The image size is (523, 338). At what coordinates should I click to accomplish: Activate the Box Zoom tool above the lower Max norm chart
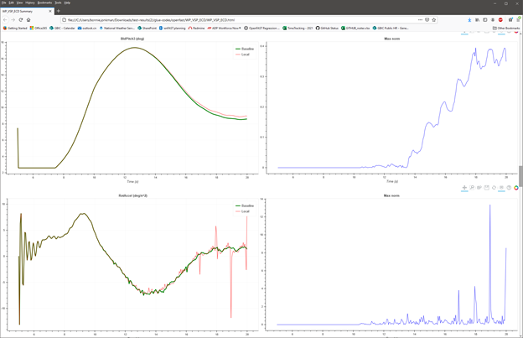(472, 188)
